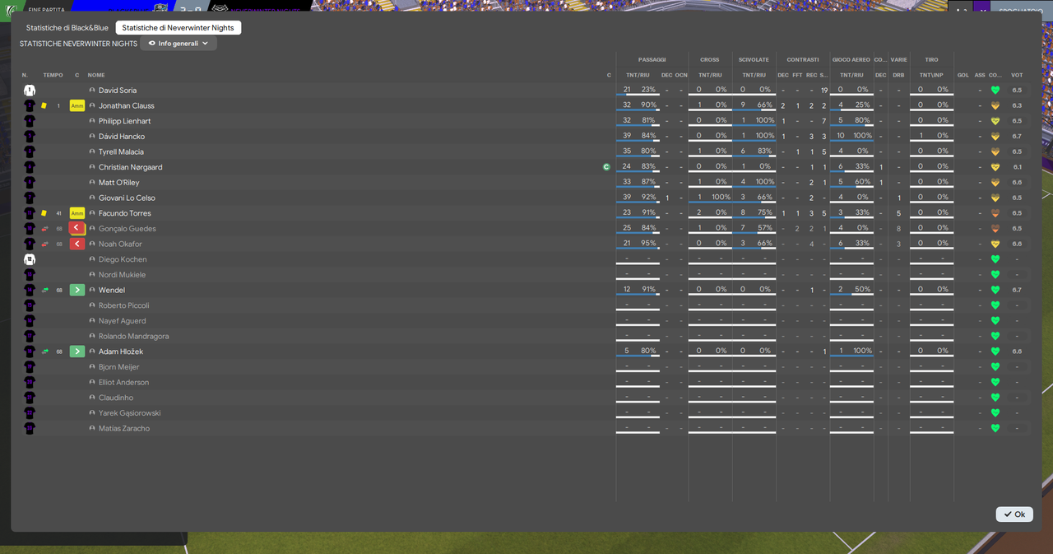Open Noah Okafor's player name

click(x=120, y=244)
